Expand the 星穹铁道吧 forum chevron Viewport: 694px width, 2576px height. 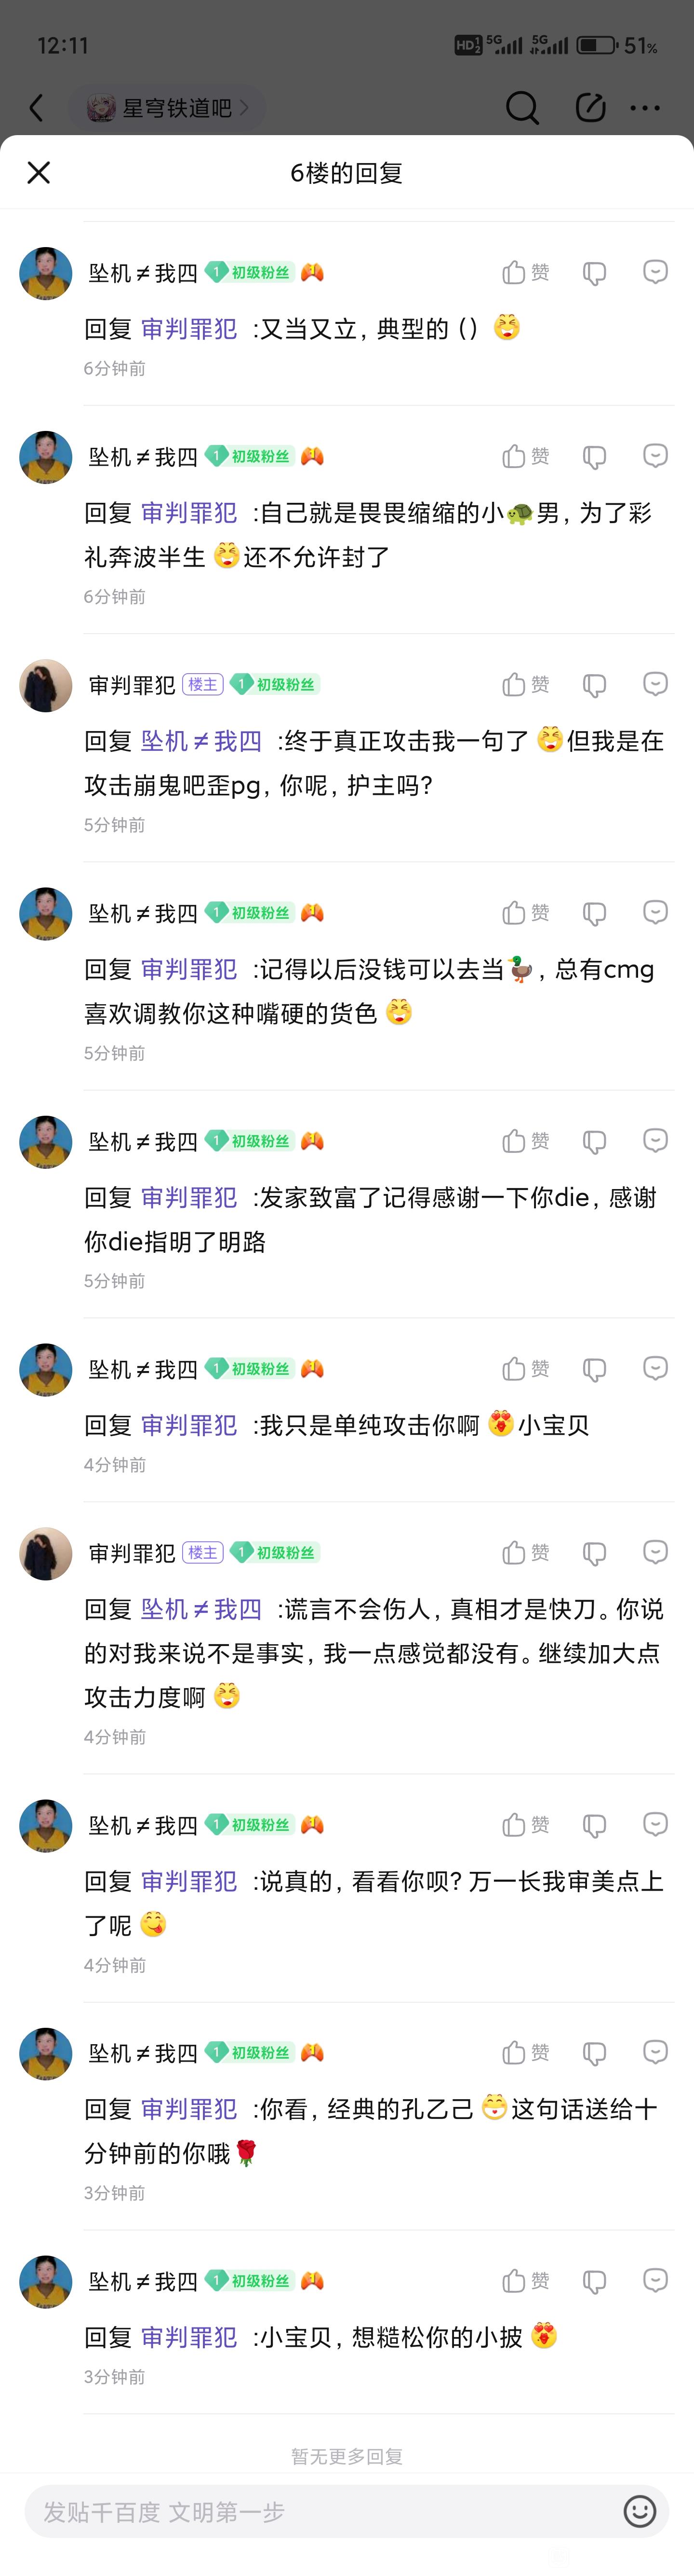[244, 108]
